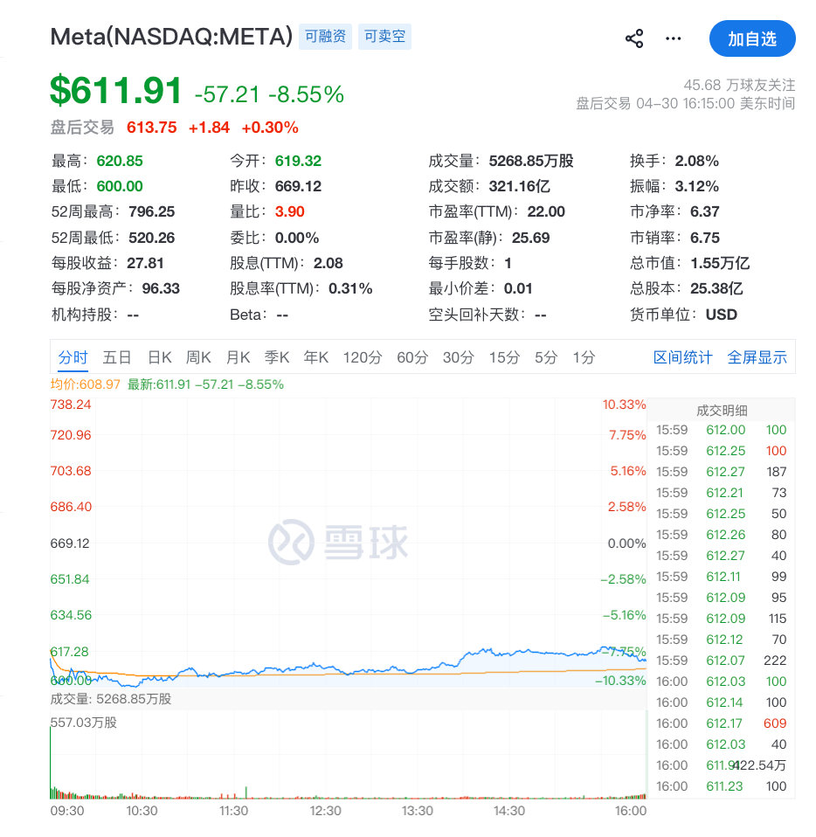
Task: Click the 可卖空 tag
Action: [384, 37]
